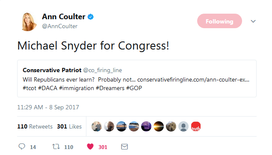The width and height of the screenshot is (272, 155).
Task: Click the blue verified badge
Action: coord(91,17)
